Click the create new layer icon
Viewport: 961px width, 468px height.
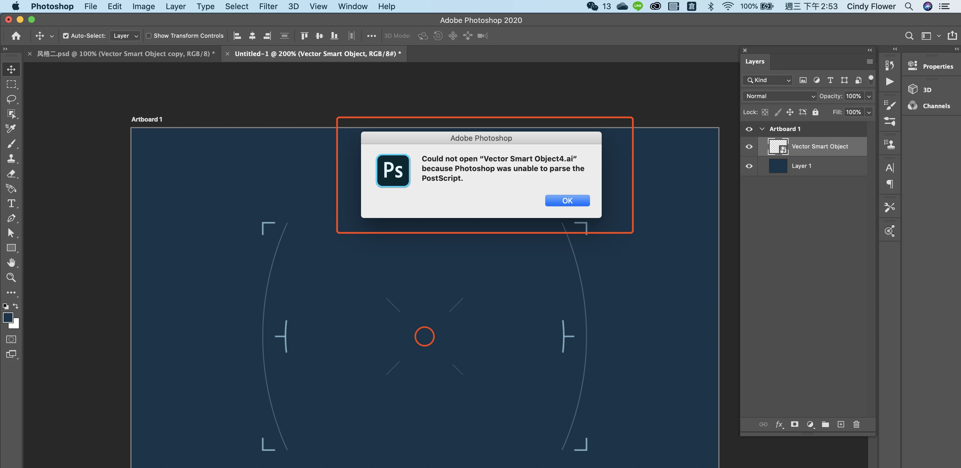coord(840,424)
